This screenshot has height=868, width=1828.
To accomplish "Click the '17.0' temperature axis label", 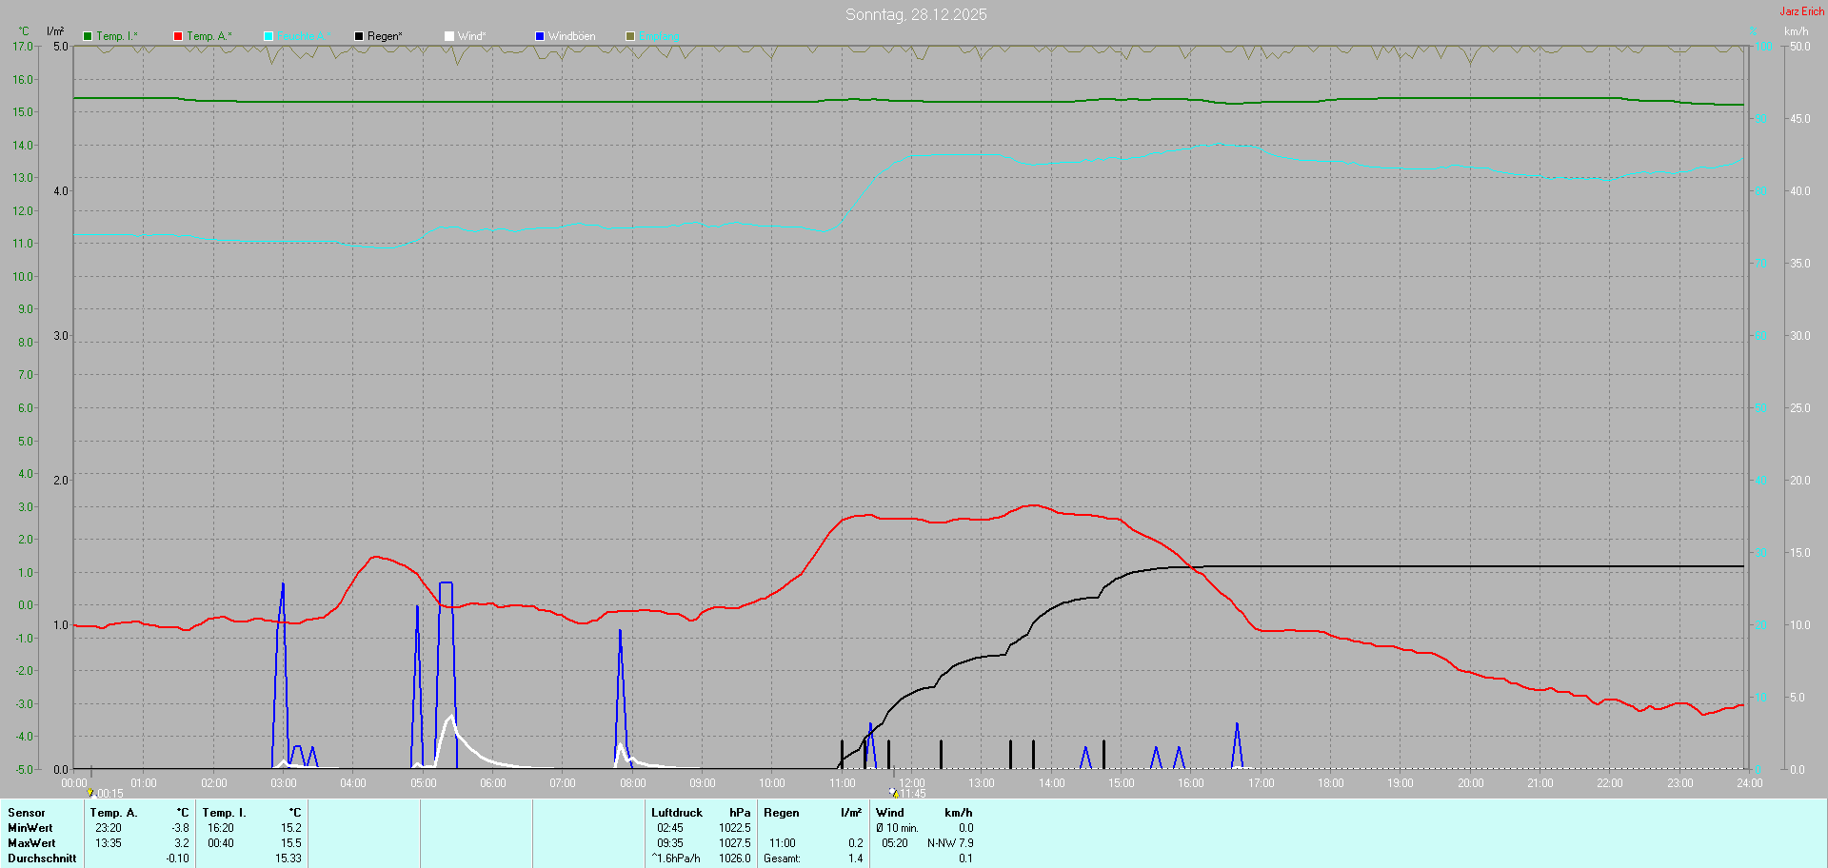I will (x=23, y=47).
